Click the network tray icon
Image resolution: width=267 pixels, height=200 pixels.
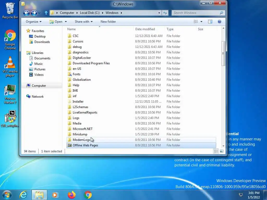pyautogui.click(x=241, y=195)
